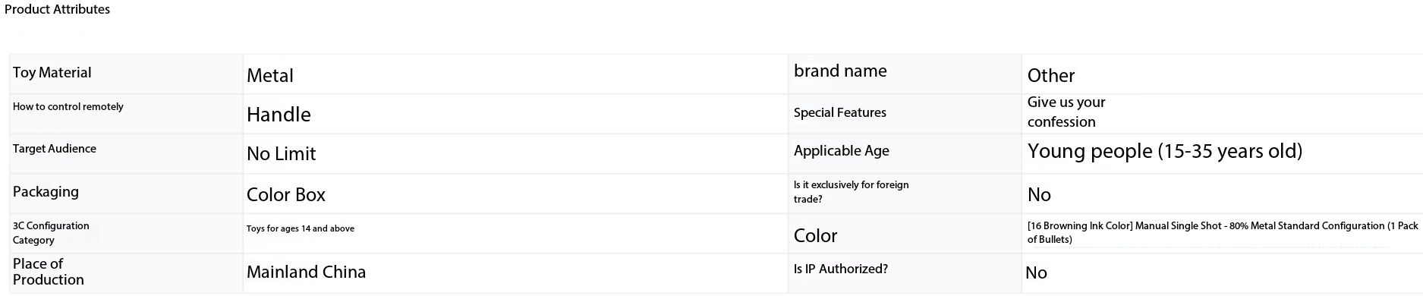
Task: Select the Toy Material label cell
Action: click(x=126, y=74)
